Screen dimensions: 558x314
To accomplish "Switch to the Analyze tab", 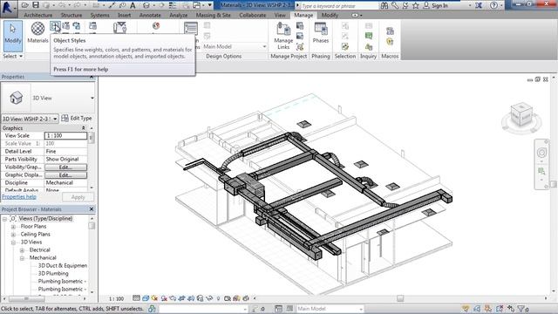I will click(178, 16).
